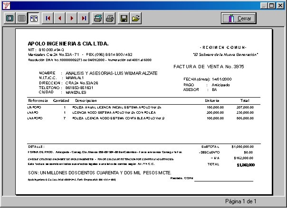287x208 pixels.
Task: Click the Descripcion column header
Action: point(86,100)
